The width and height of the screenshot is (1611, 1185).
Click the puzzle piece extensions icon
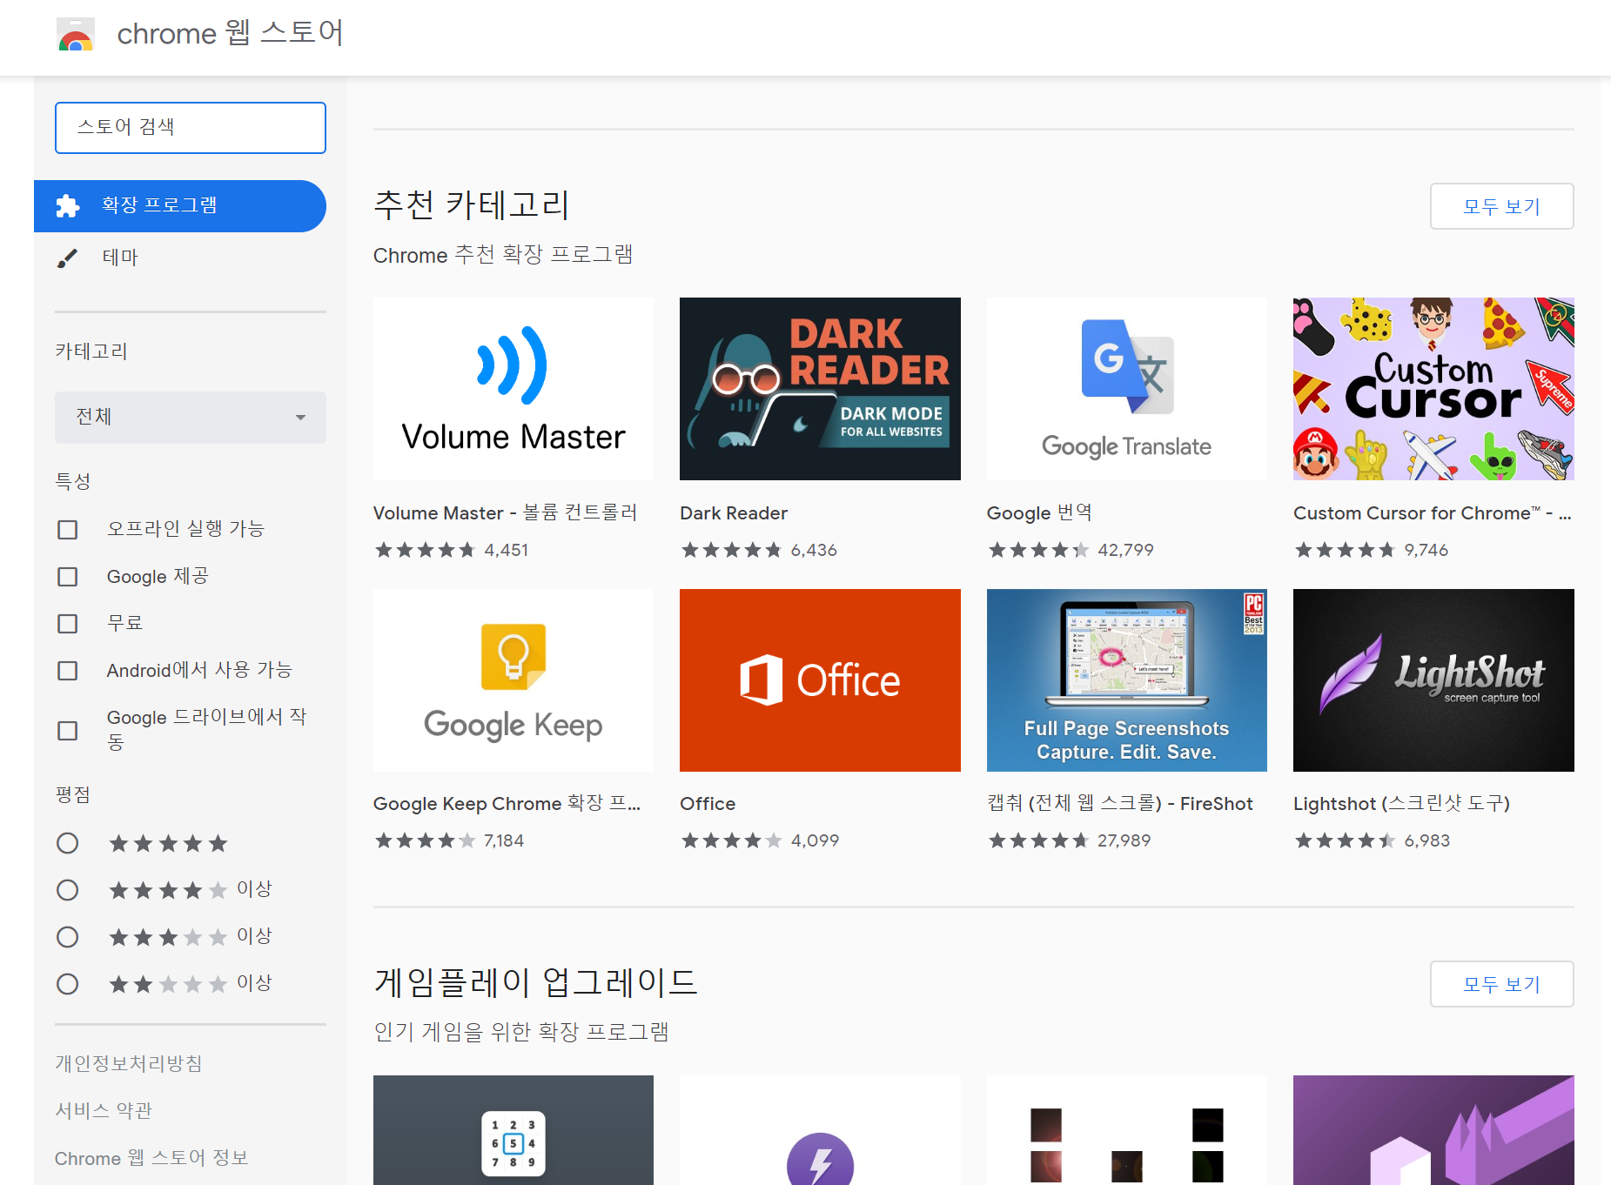[x=67, y=205]
